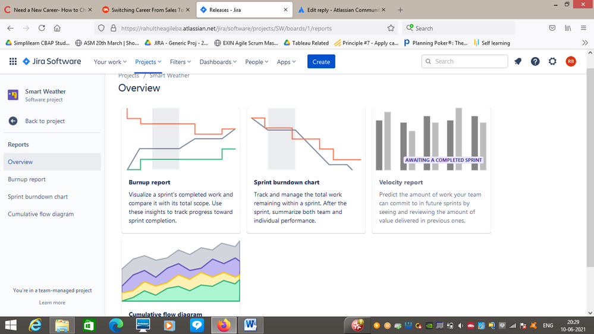
Task: Open the Firefox hamburger menu
Action: pos(583,28)
